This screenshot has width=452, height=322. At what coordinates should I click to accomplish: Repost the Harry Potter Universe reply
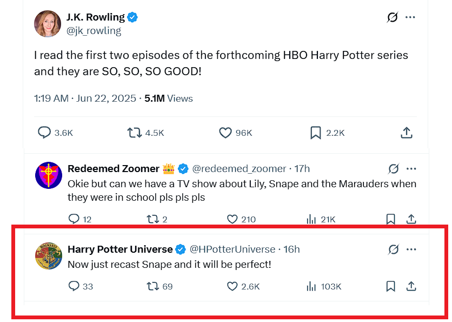click(152, 286)
